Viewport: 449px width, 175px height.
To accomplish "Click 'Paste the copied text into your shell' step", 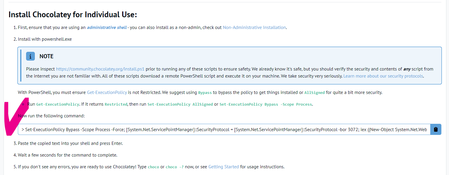I will click(70, 143).
